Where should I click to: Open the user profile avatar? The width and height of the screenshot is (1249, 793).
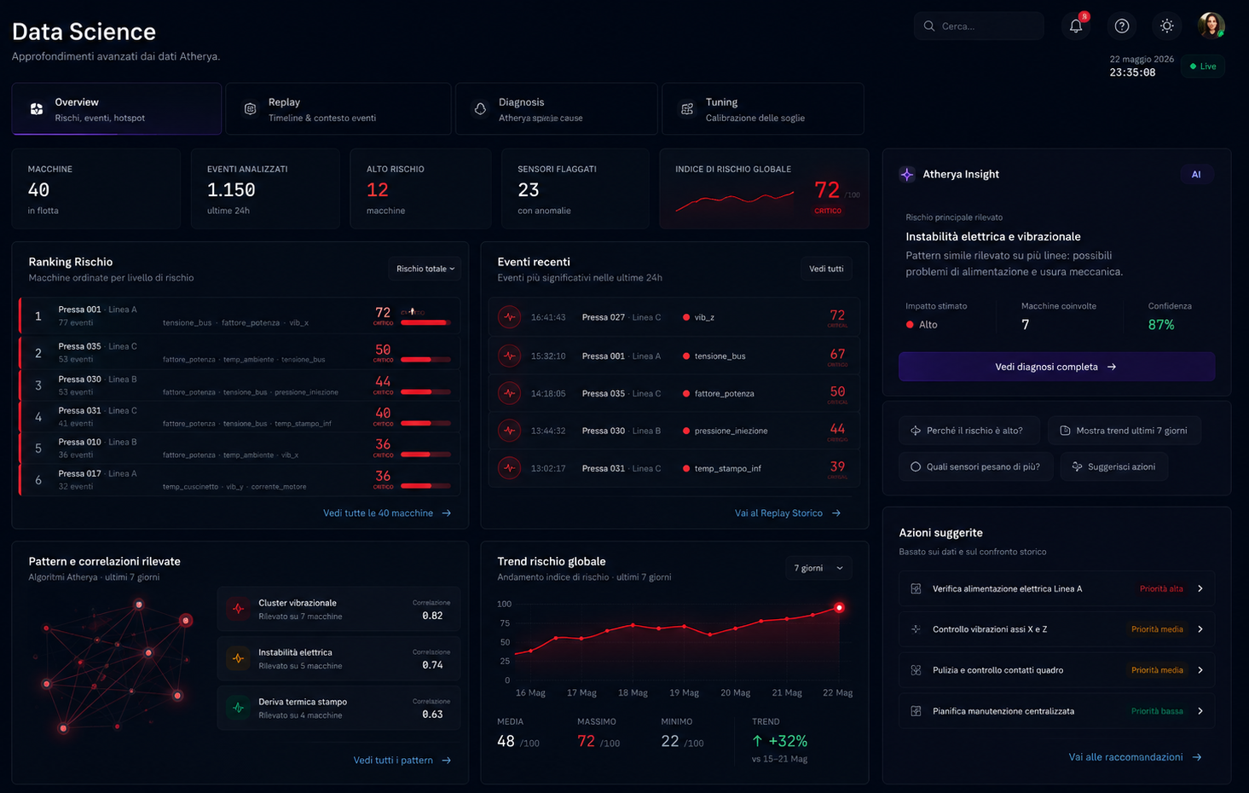[1211, 26]
